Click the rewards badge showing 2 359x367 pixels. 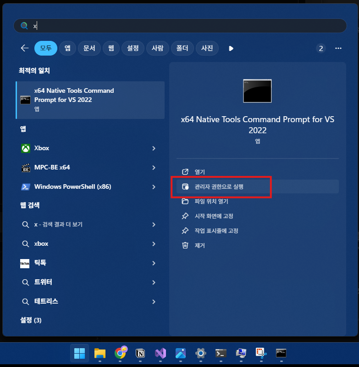pyautogui.click(x=321, y=48)
